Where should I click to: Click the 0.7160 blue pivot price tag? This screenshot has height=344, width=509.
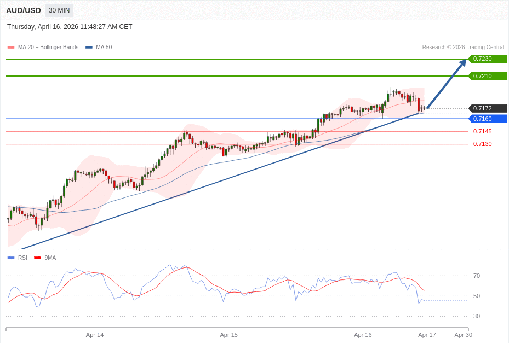[487, 119]
